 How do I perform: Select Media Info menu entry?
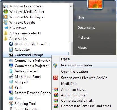tap(69, 84)
